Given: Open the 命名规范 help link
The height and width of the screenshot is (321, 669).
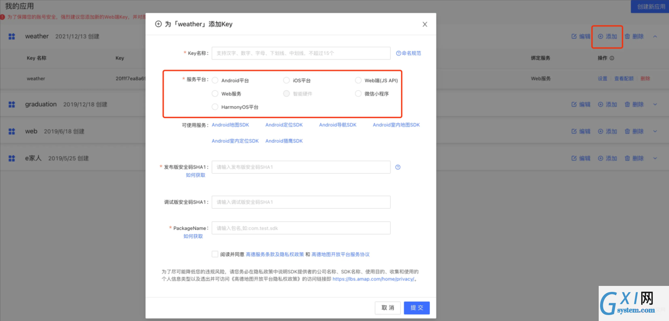Looking at the screenshot, I should [x=409, y=53].
